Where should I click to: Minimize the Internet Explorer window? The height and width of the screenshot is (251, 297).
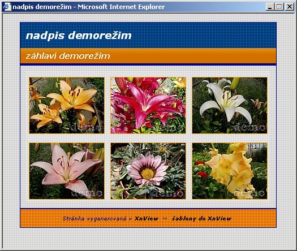[270, 7]
